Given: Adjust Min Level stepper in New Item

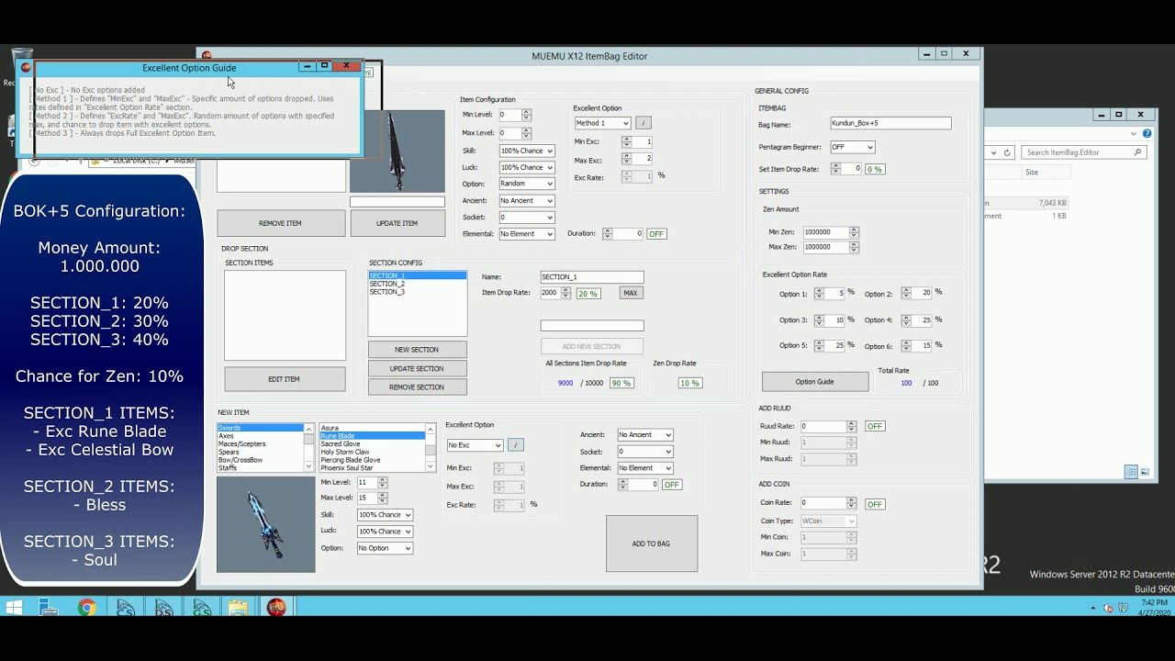Looking at the screenshot, I should tap(383, 482).
